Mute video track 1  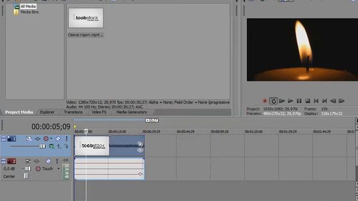pyautogui.click(x=58, y=138)
